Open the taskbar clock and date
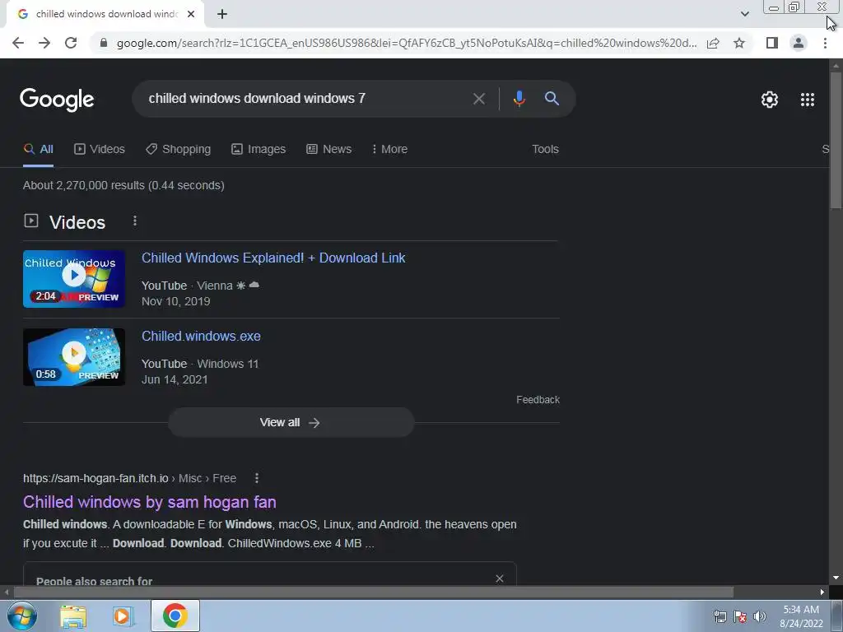843x632 pixels. 801,616
